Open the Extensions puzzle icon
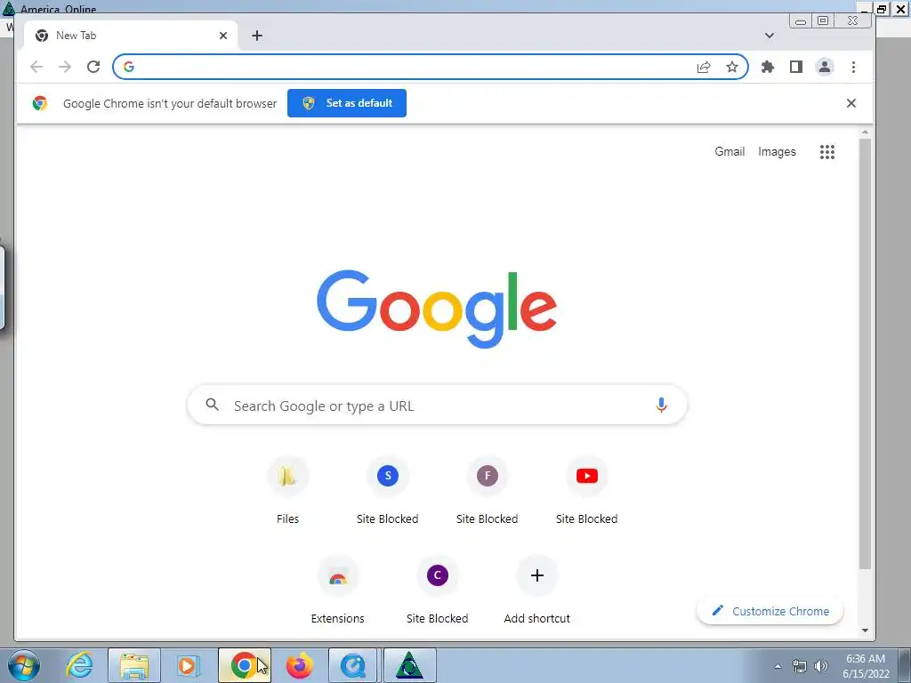The width and height of the screenshot is (911, 683). [768, 67]
